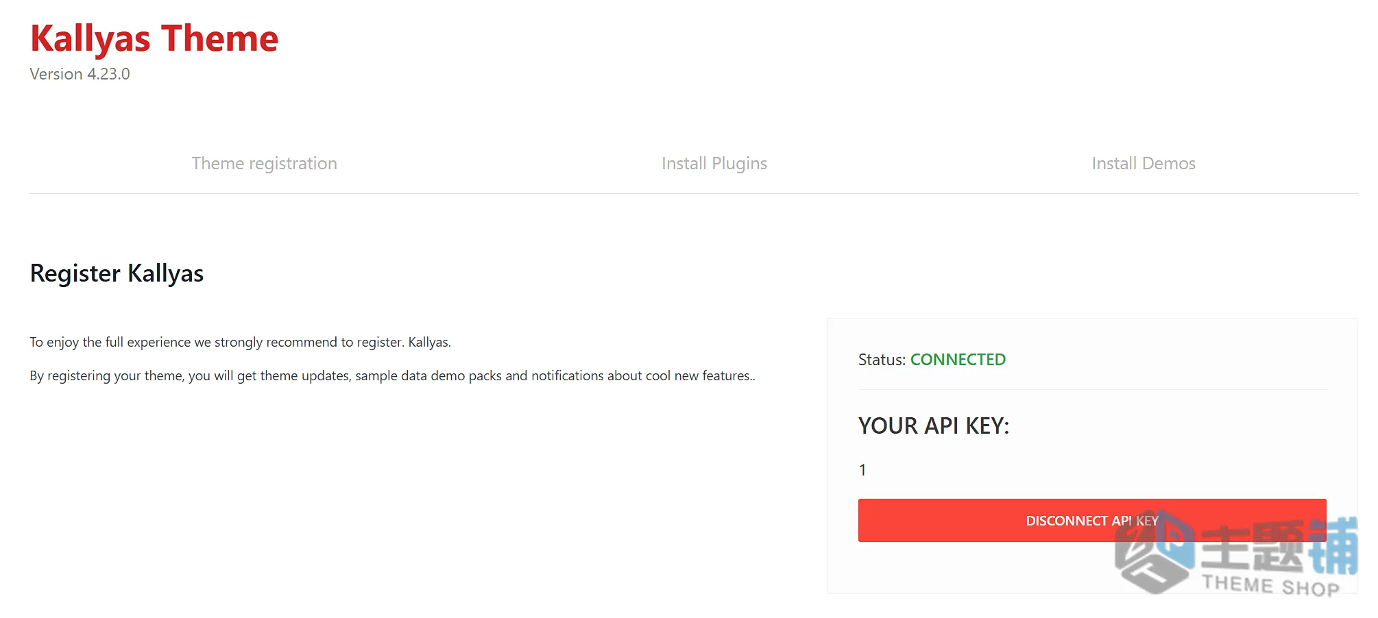This screenshot has height=618, width=1378.
Task: Select the API key value "1"
Action: 862,470
